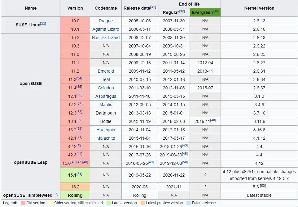Follow the Emerald codename link
The width and height of the screenshot is (298, 207).
(x=106, y=71)
